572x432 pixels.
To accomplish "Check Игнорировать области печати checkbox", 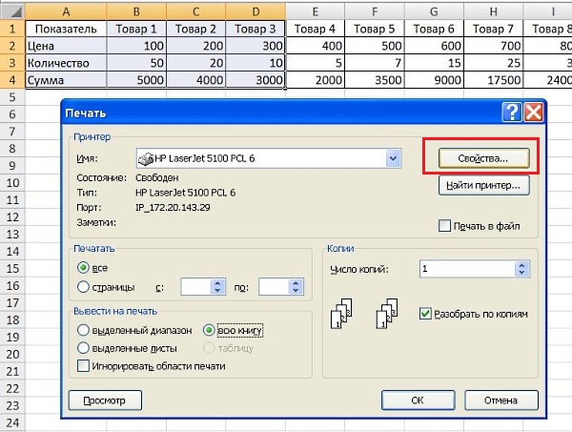I will click(84, 365).
